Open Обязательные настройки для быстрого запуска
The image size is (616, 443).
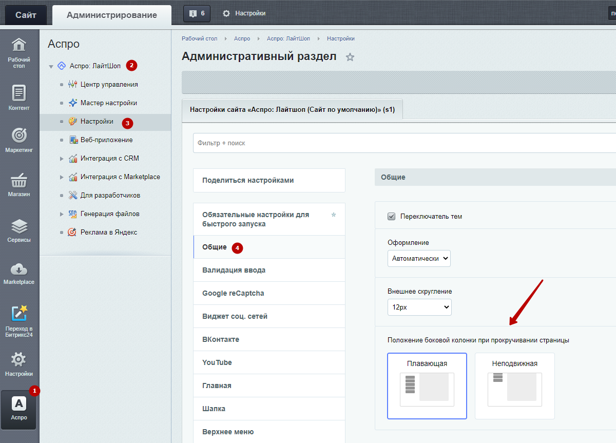point(269,219)
